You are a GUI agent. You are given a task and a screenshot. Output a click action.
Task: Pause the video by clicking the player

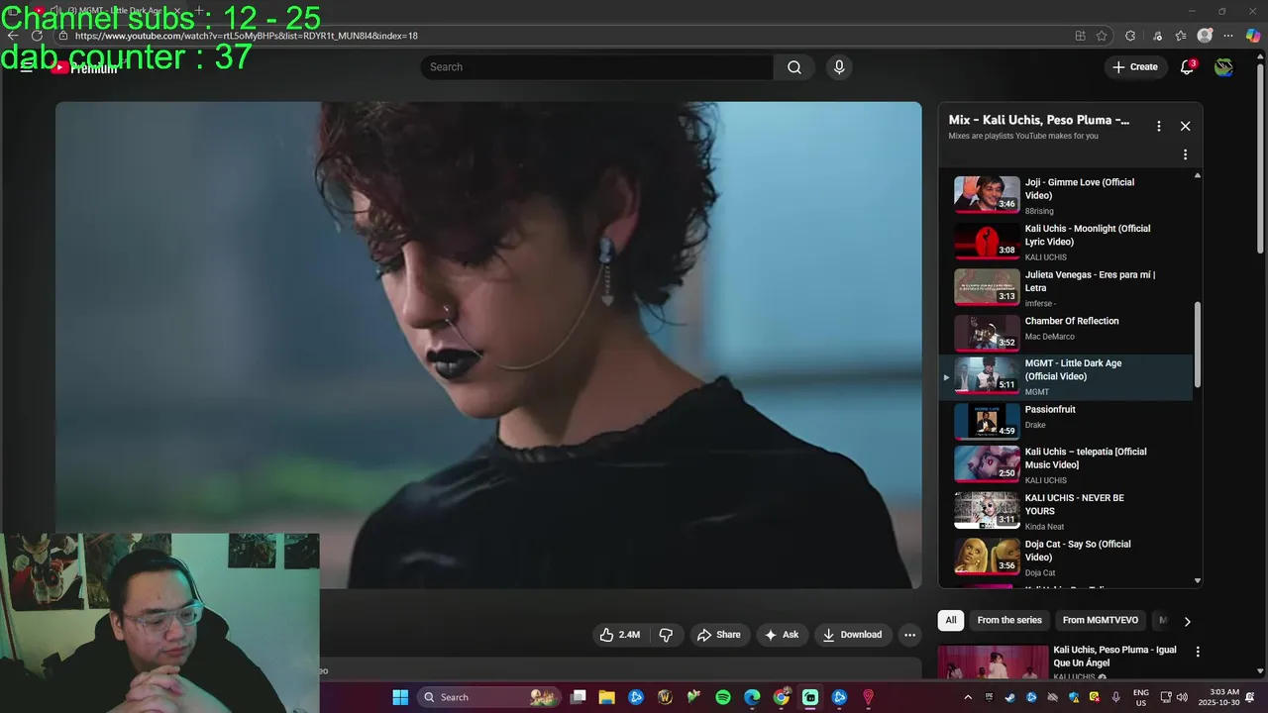pyautogui.click(x=488, y=346)
